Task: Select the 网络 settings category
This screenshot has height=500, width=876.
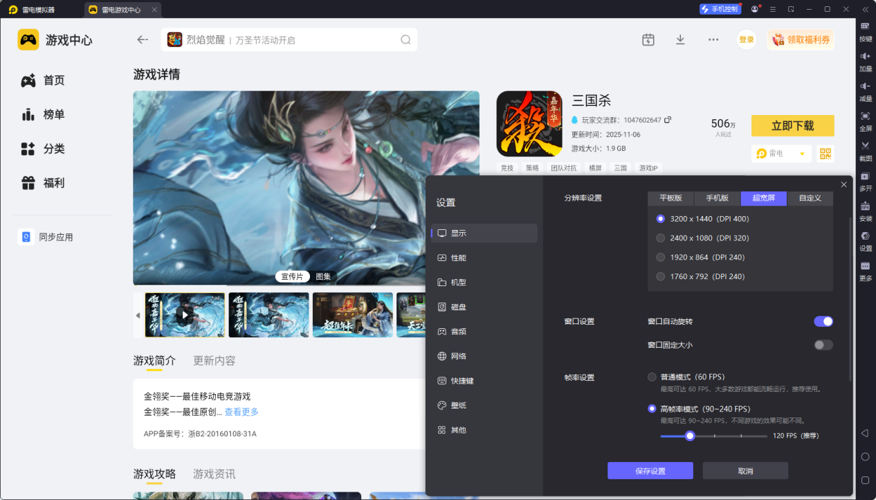Action: click(x=458, y=356)
